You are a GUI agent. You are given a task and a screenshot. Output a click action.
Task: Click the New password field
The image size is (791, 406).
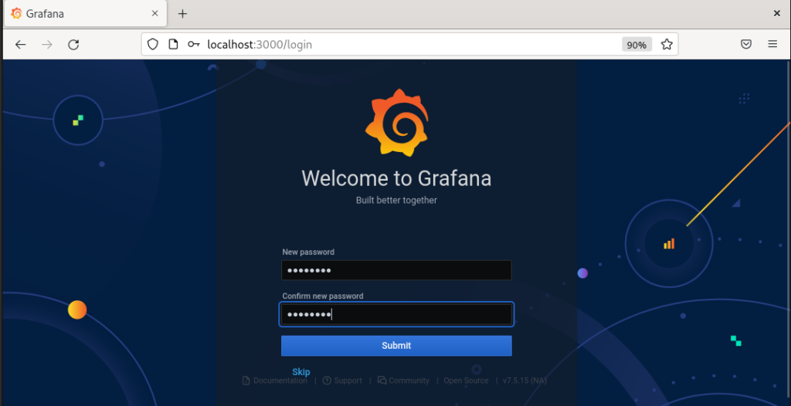396,270
